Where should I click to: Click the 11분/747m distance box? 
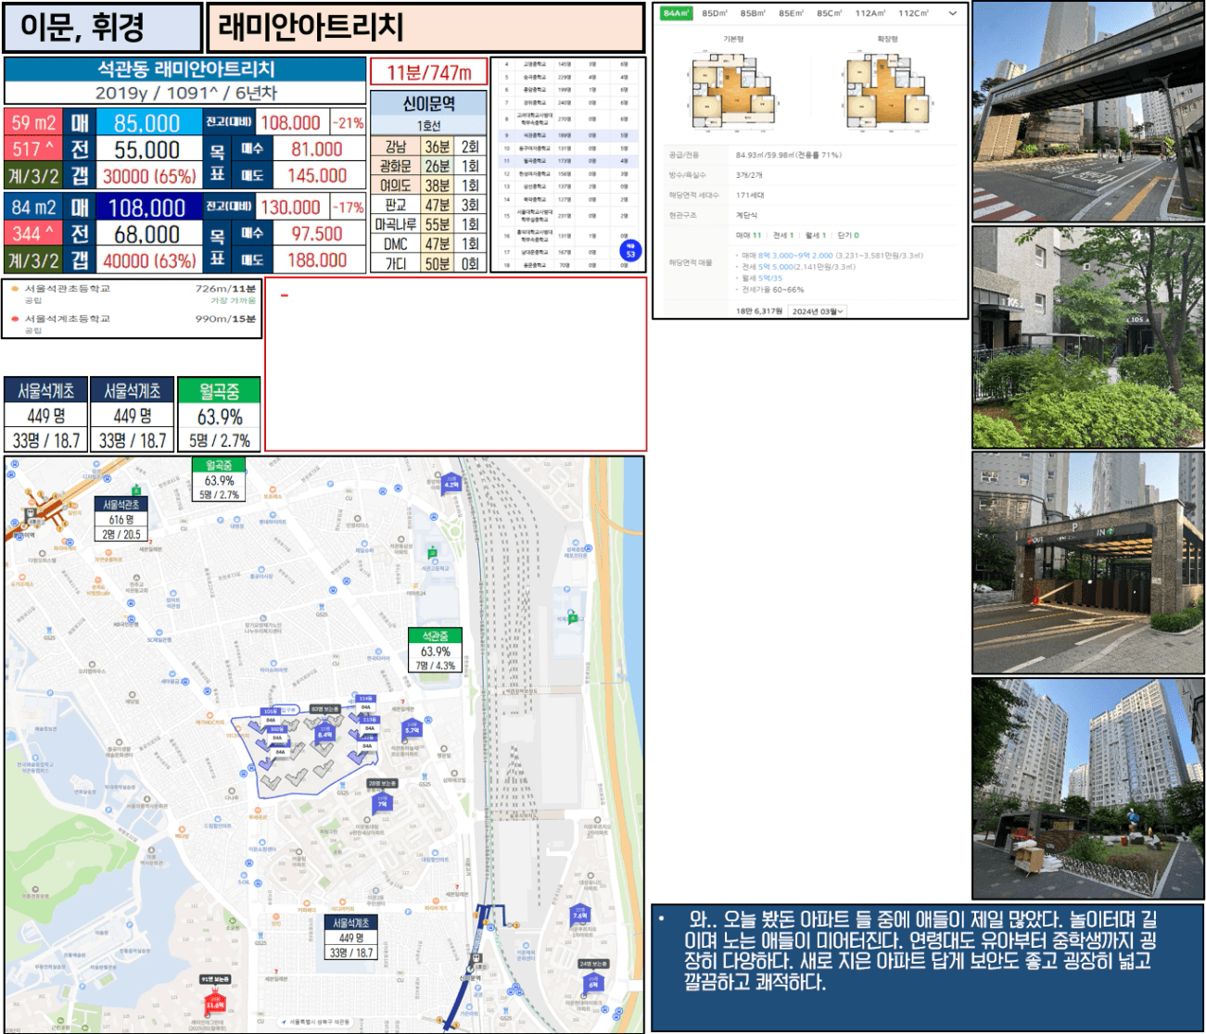point(428,72)
